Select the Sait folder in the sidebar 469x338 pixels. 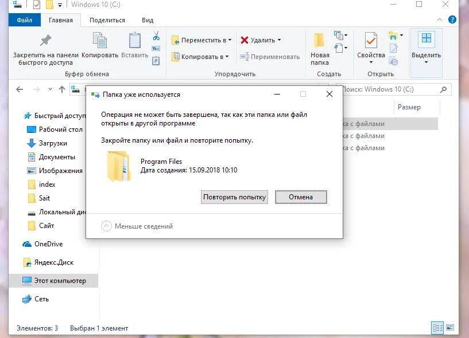pyautogui.click(x=39, y=198)
